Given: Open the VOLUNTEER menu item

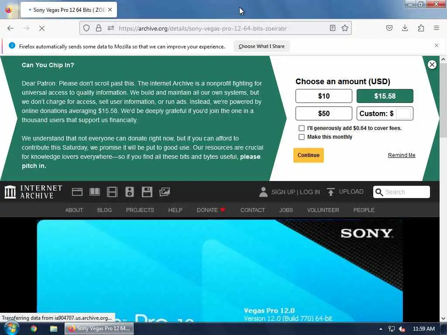Looking at the screenshot, I should tap(323, 210).
